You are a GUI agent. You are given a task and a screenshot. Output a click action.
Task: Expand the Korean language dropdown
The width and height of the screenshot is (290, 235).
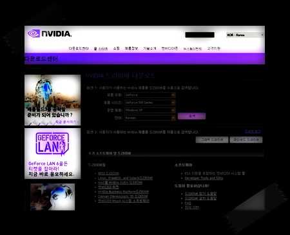click(150, 118)
